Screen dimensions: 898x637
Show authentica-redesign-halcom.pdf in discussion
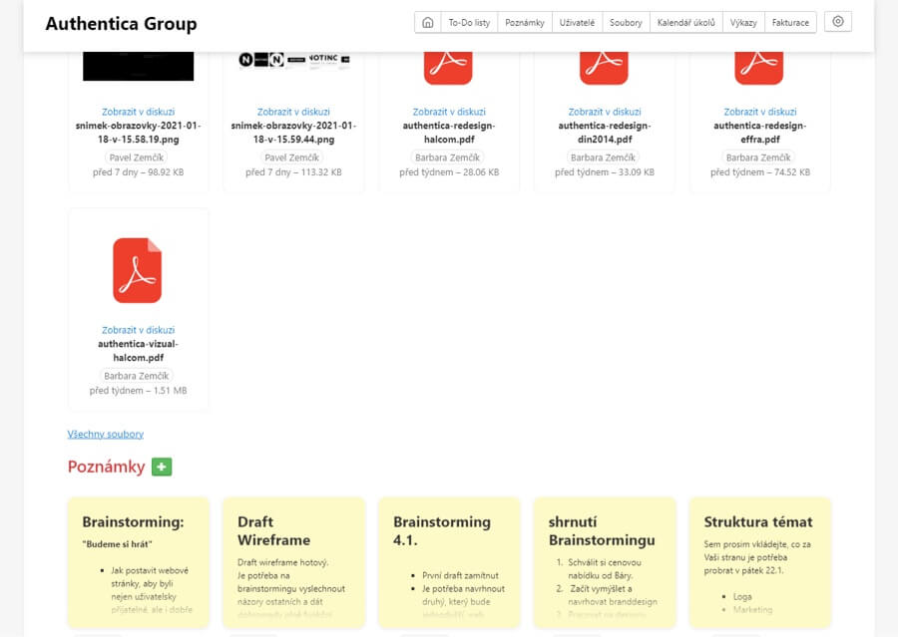(449, 112)
